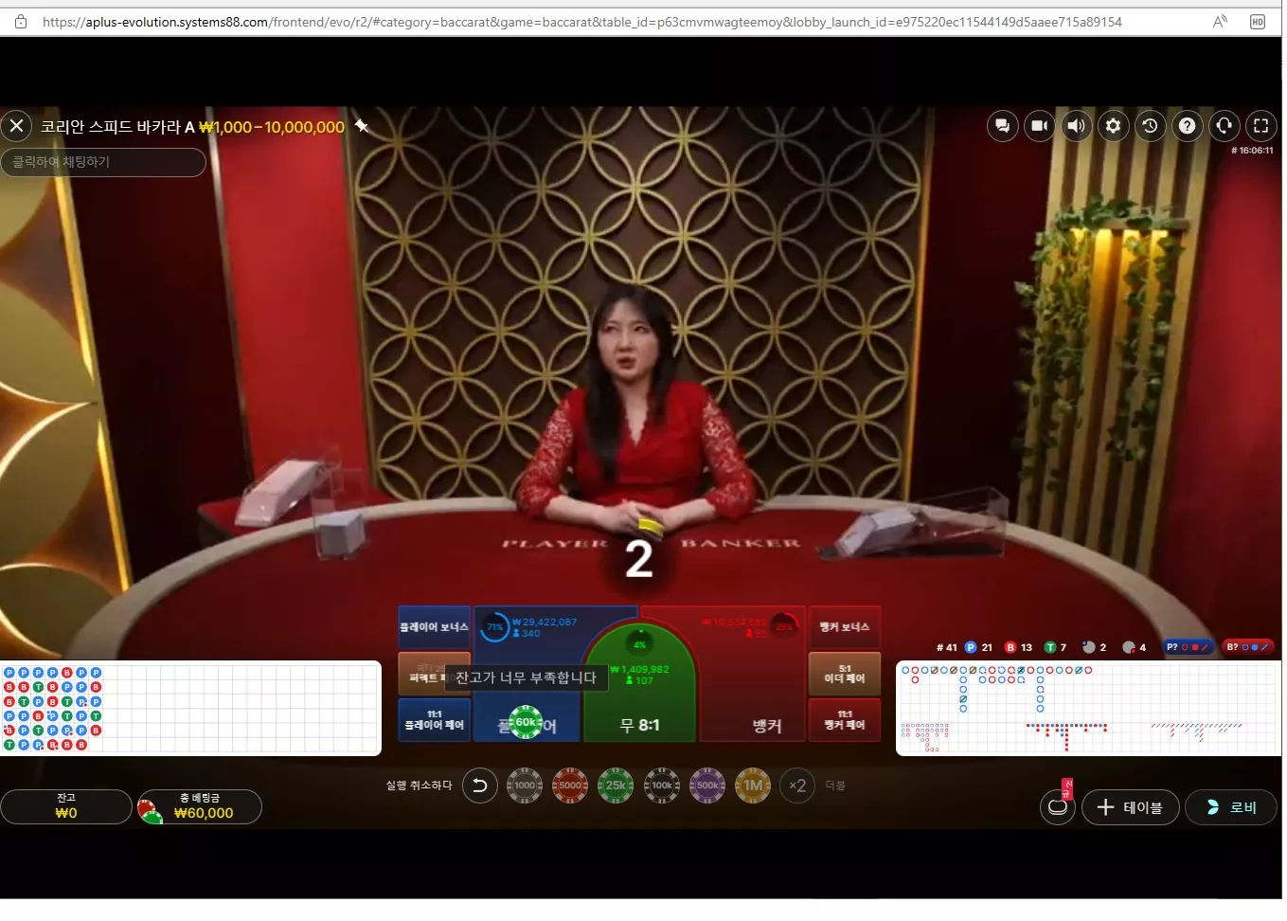Mute sound with the speaker icon

pyautogui.click(x=1076, y=126)
